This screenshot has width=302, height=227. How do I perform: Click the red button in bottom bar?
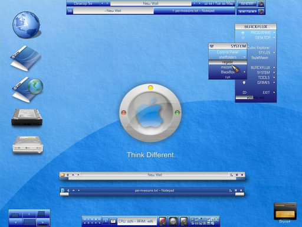(x=163, y=221)
